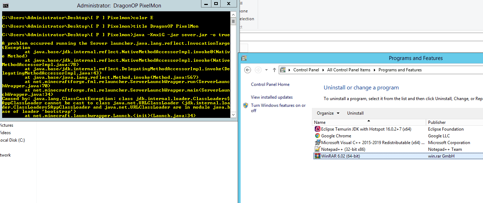The height and width of the screenshot is (203, 483).
Task: Select Eclipse Temurin JDK with Hotspot entry
Action: 366,129
